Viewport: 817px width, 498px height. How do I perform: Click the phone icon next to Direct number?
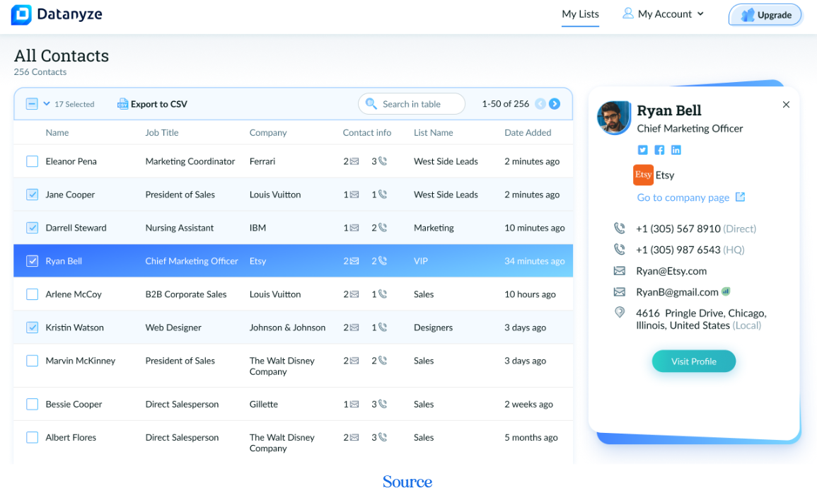(x=620, y=228)
